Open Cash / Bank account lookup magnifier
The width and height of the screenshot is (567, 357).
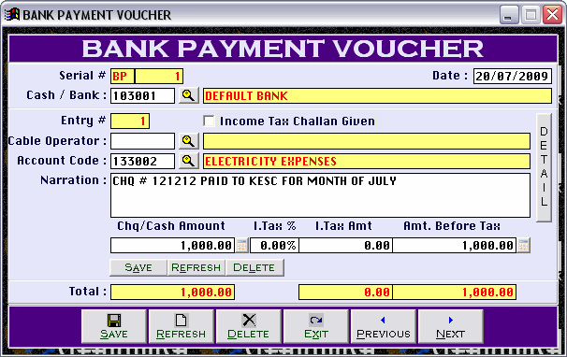(188, 95)
